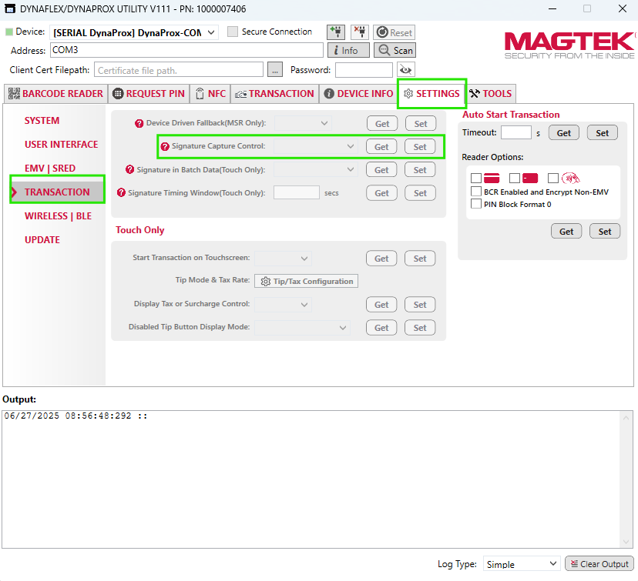Click help icon for Signature Timing Window
The height and width of the screenshot is (581, 638).
click(121, 192)
